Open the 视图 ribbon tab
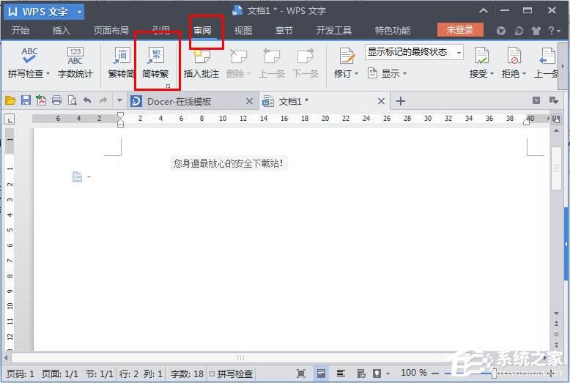Image resolution: width=570 pixels, height=383 pixels. pos(243,31)
